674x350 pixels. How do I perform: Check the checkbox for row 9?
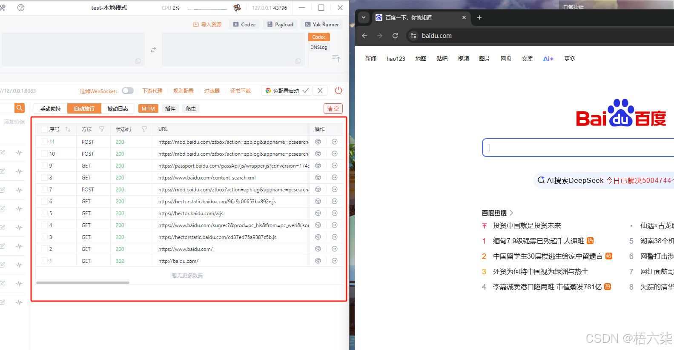(x=44, y=165)
